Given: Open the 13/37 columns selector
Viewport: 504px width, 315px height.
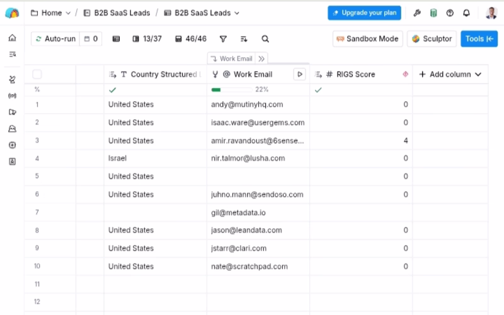Looking at the screenshot, I should click(147, 39).
